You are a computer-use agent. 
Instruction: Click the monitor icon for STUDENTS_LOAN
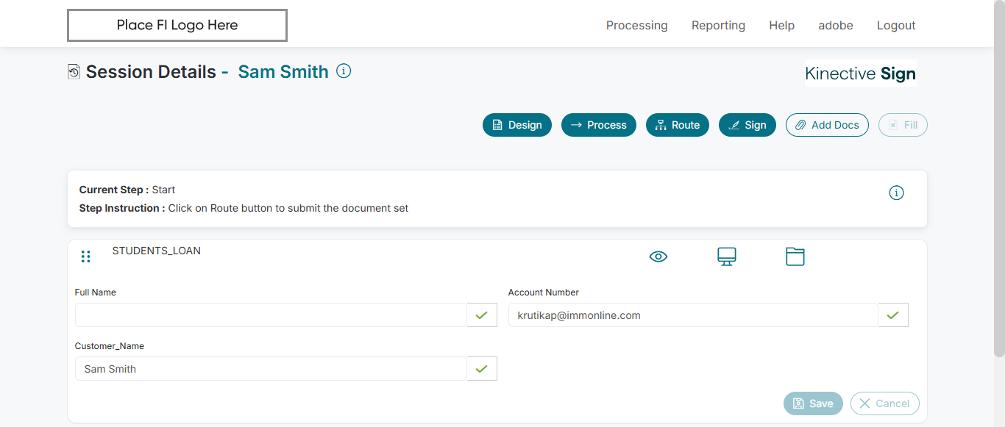[x=727, y=256]
